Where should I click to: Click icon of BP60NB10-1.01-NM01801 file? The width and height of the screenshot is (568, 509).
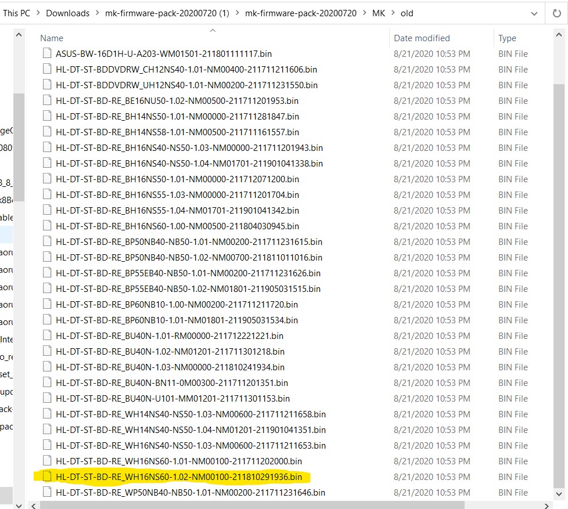(x=46, y=319)
